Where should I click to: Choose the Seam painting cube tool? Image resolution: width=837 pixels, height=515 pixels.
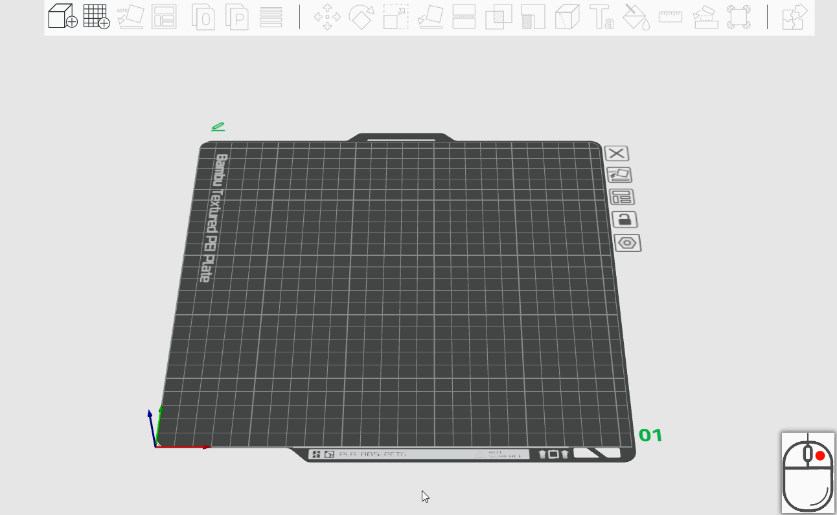(567, 17)
